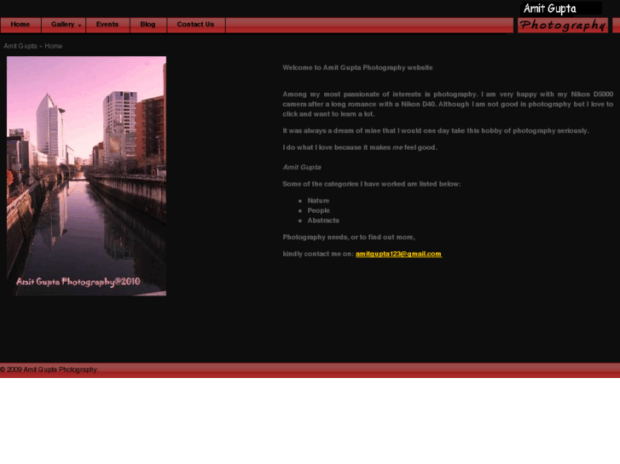Screen dimensions: 620x464
Task: Click the 'I do what I love' sentence
Action: (360, 147)
